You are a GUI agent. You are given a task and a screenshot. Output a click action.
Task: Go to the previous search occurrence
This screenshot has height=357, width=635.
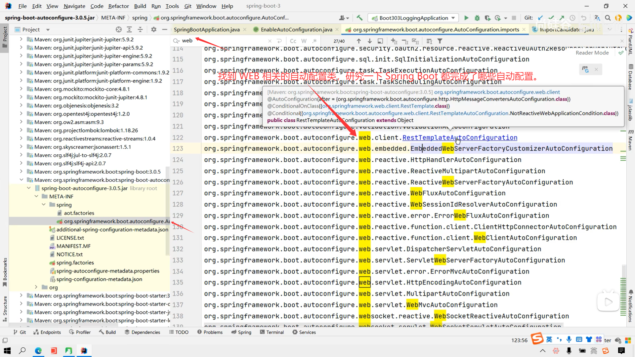click(x=359, y=41)
